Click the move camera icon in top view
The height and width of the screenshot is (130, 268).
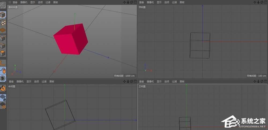tap(255, 2)
